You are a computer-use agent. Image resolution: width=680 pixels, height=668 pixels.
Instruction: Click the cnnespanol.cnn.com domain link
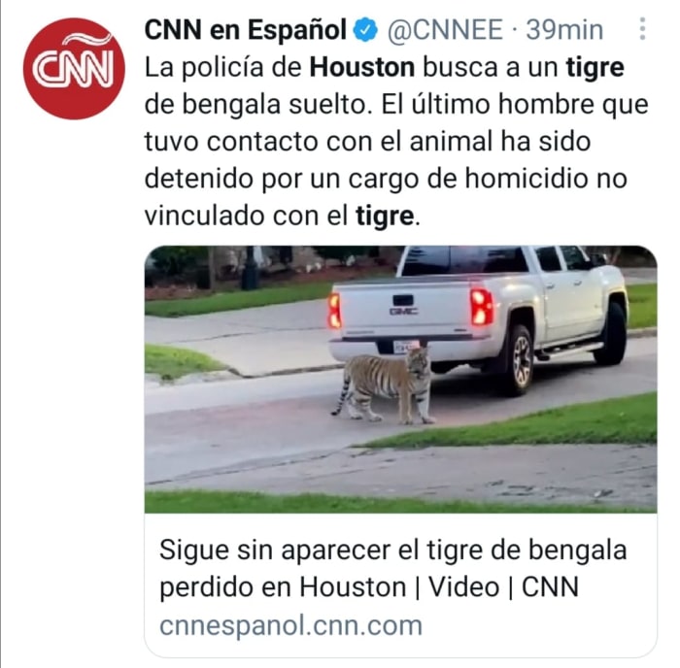291,625
